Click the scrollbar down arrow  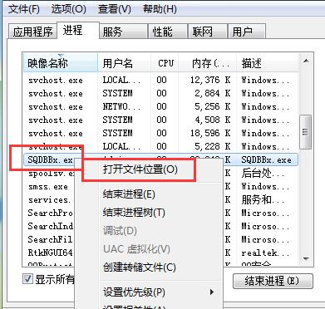[x=306, y=259]
